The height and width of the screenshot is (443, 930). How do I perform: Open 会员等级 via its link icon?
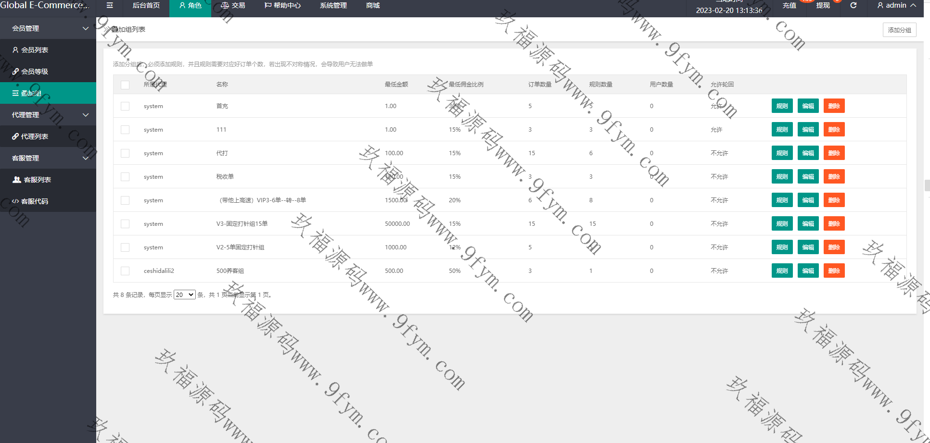[x=15, y=72]
